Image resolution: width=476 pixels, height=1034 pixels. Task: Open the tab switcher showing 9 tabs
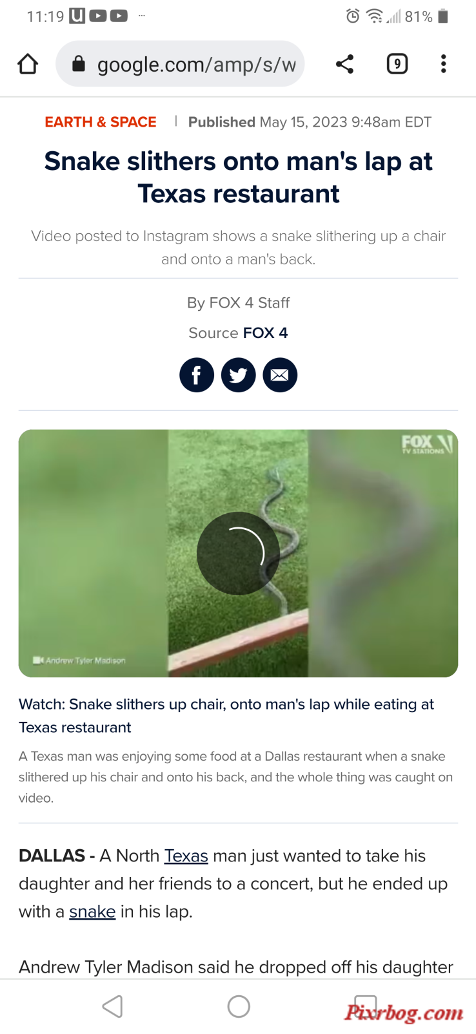397,64
